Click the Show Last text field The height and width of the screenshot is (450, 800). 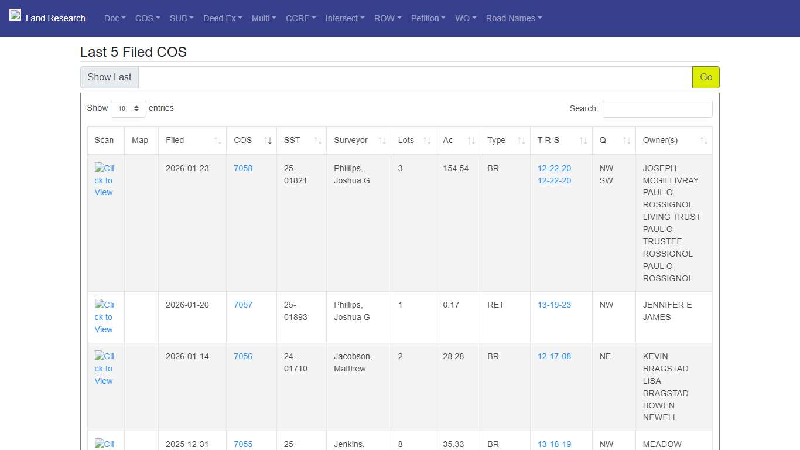click(x=415, y=77)
